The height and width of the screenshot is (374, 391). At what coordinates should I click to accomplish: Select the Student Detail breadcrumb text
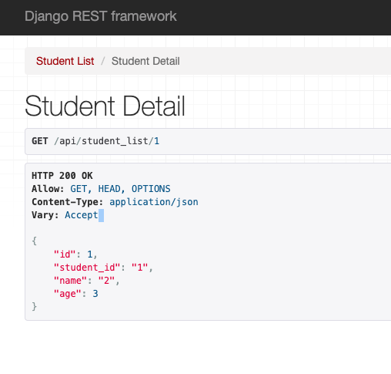(145, 61)
